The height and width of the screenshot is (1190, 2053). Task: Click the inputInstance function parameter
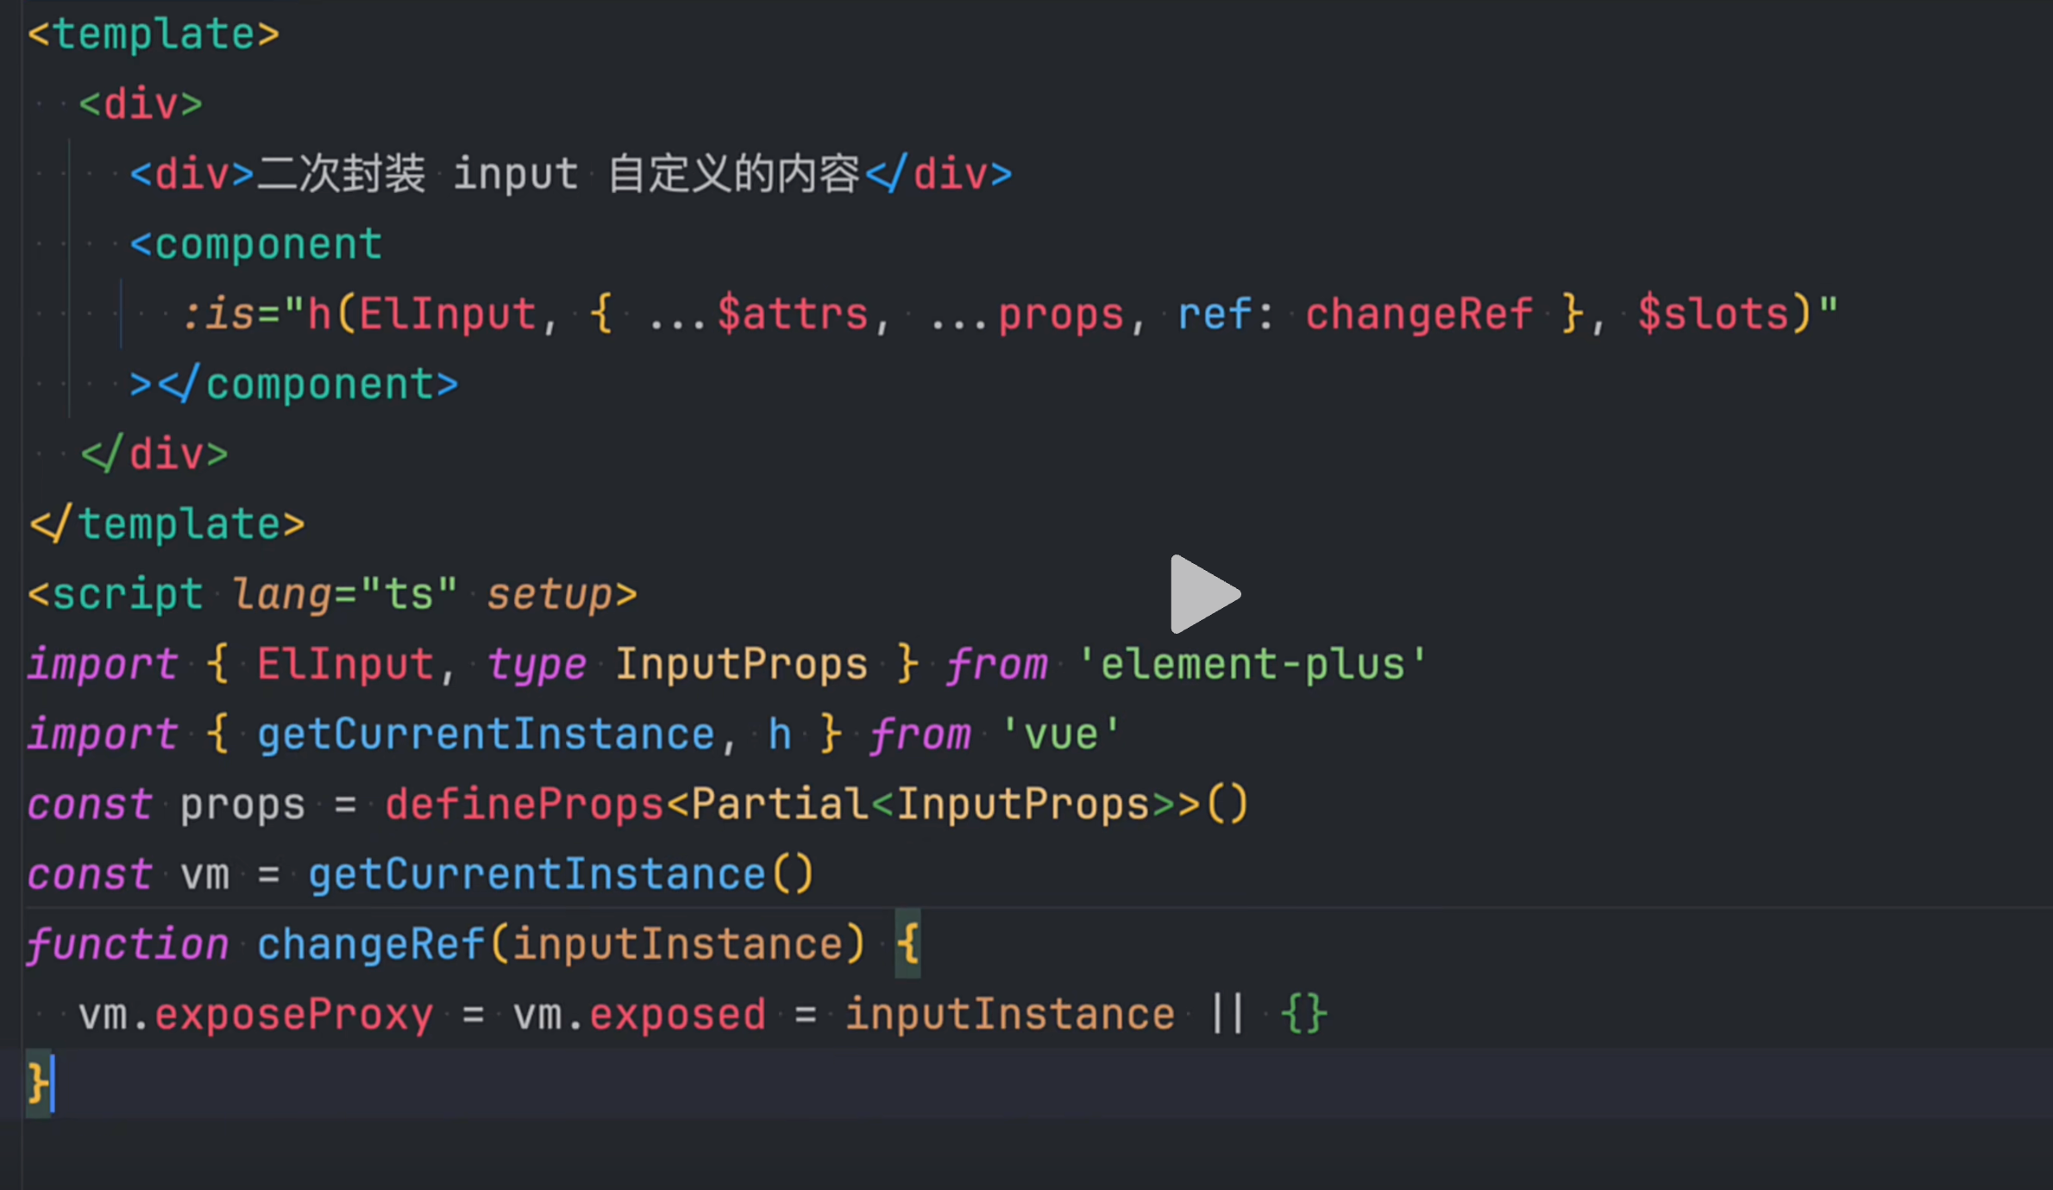pos(677,944)
